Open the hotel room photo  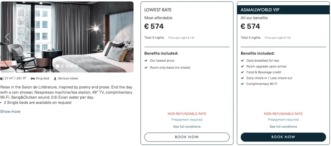click(x=67, y=33)
